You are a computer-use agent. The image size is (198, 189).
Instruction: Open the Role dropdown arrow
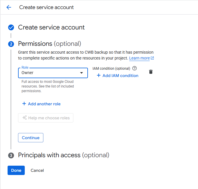pyautogui.click(x=82, y=73)
